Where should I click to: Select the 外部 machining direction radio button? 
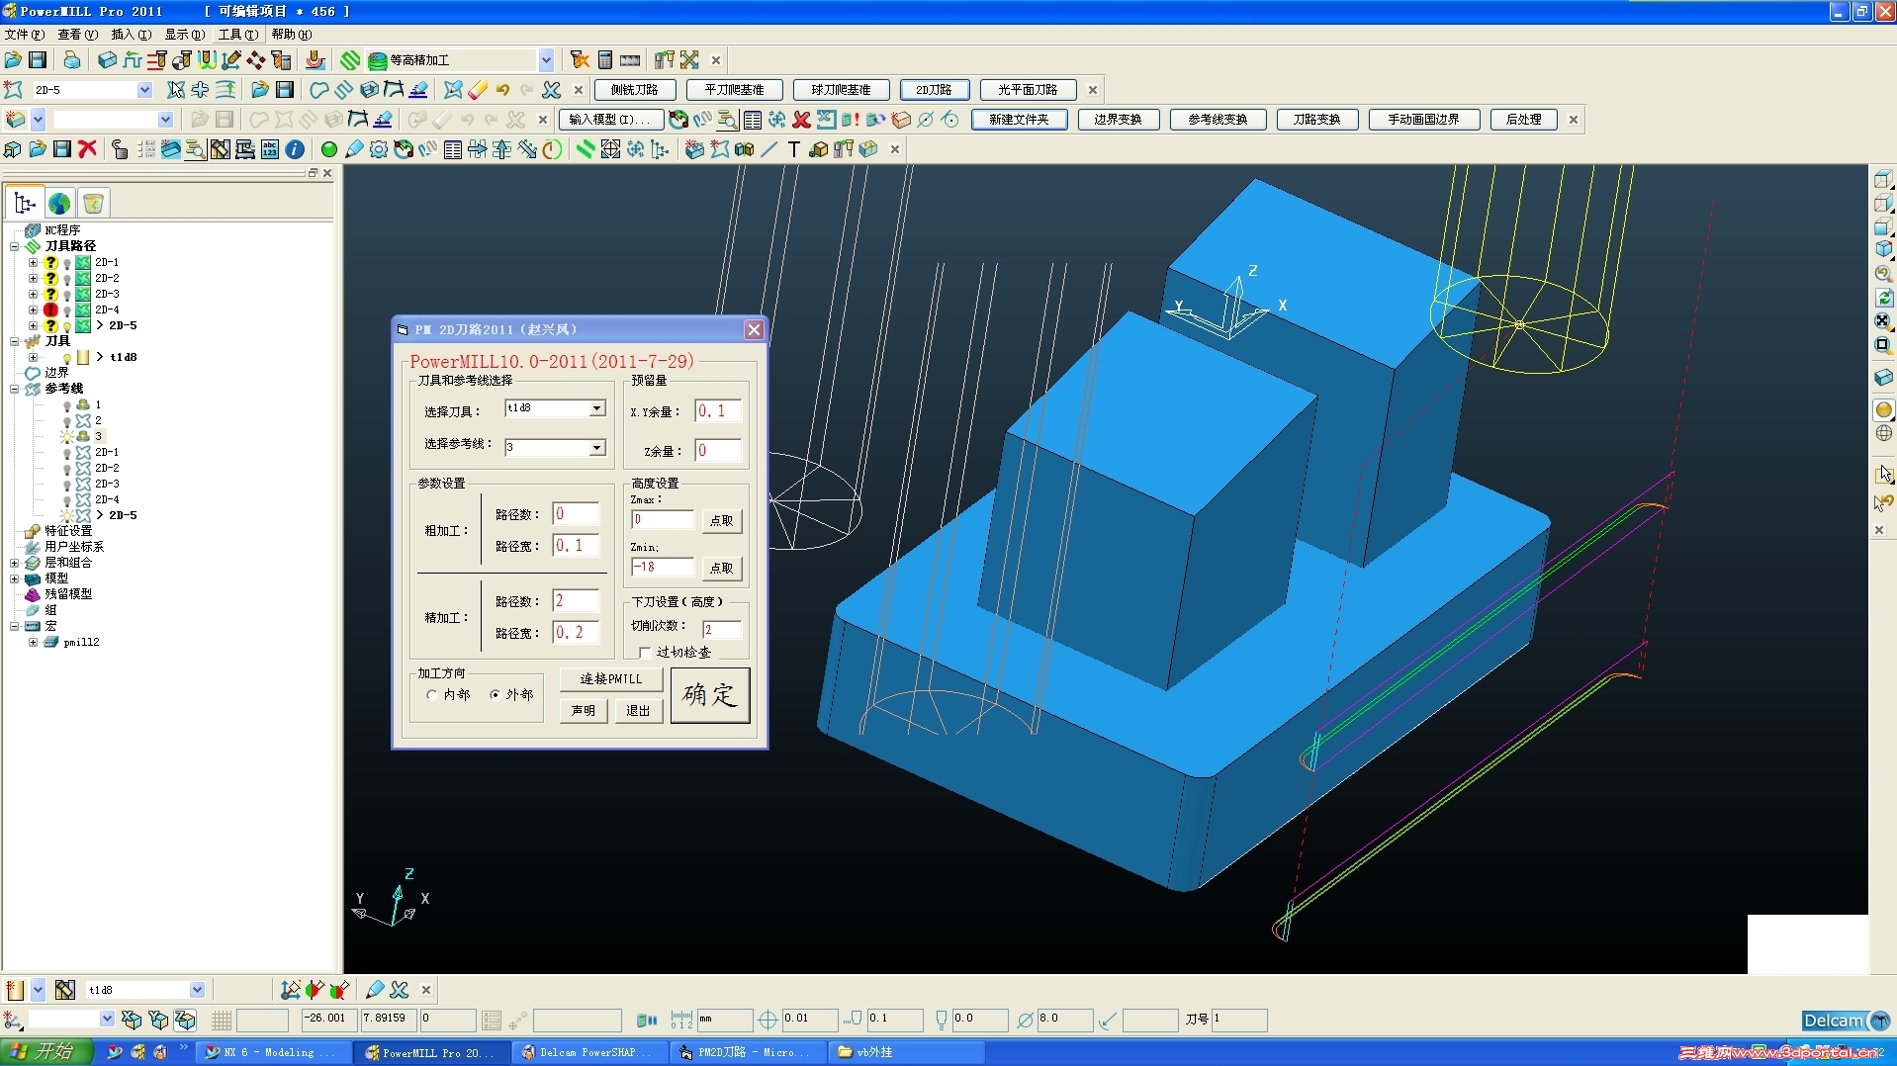[496, 695]
